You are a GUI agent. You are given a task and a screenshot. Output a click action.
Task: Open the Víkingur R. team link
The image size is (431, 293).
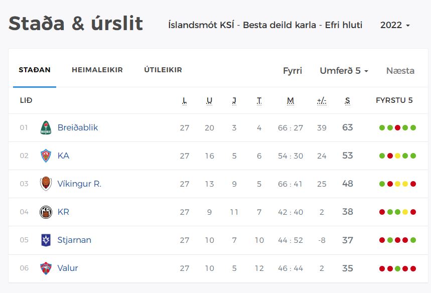(x=79, y=184)
